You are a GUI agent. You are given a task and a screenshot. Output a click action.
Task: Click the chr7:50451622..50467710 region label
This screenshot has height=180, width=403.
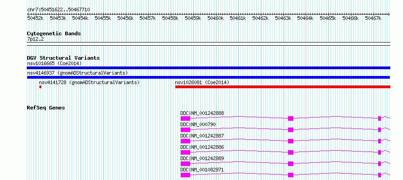tap(58, 10)
